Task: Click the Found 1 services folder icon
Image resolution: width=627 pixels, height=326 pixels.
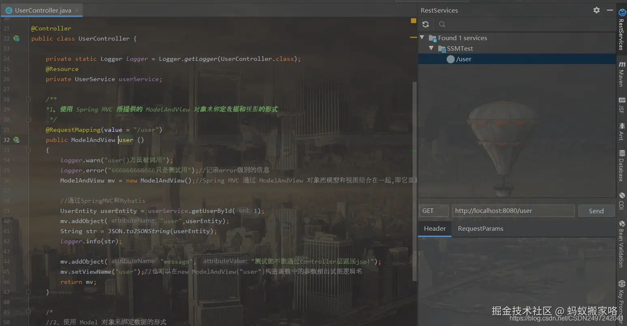Action: click(432, 38)
